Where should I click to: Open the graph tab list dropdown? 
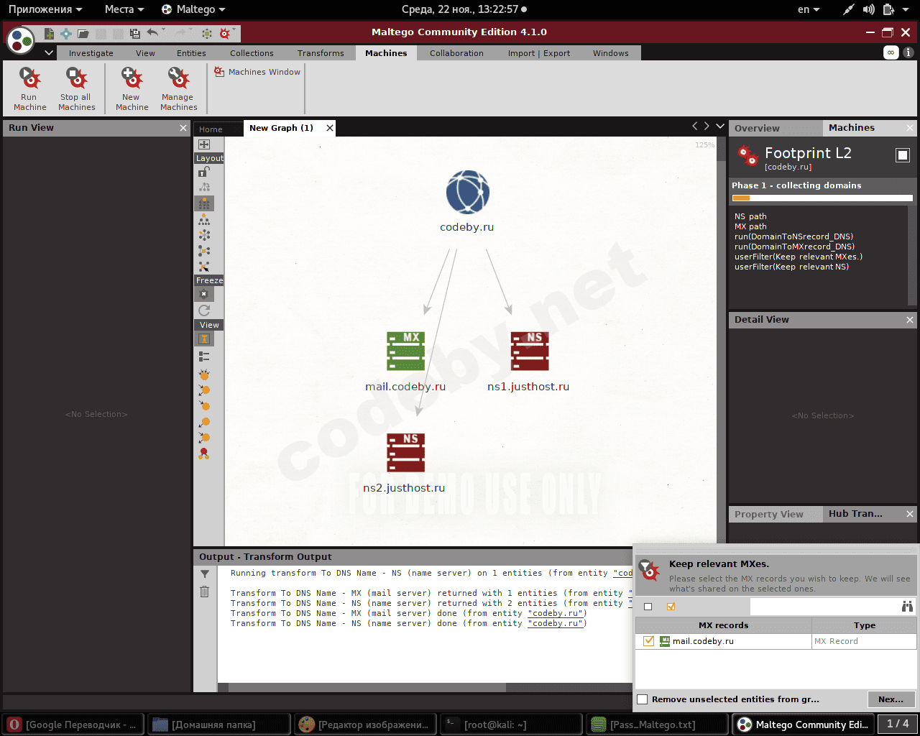[720, 126]
